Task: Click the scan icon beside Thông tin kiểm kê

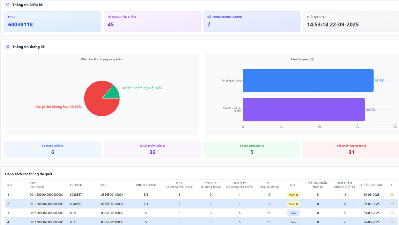Action: point(7,5)
